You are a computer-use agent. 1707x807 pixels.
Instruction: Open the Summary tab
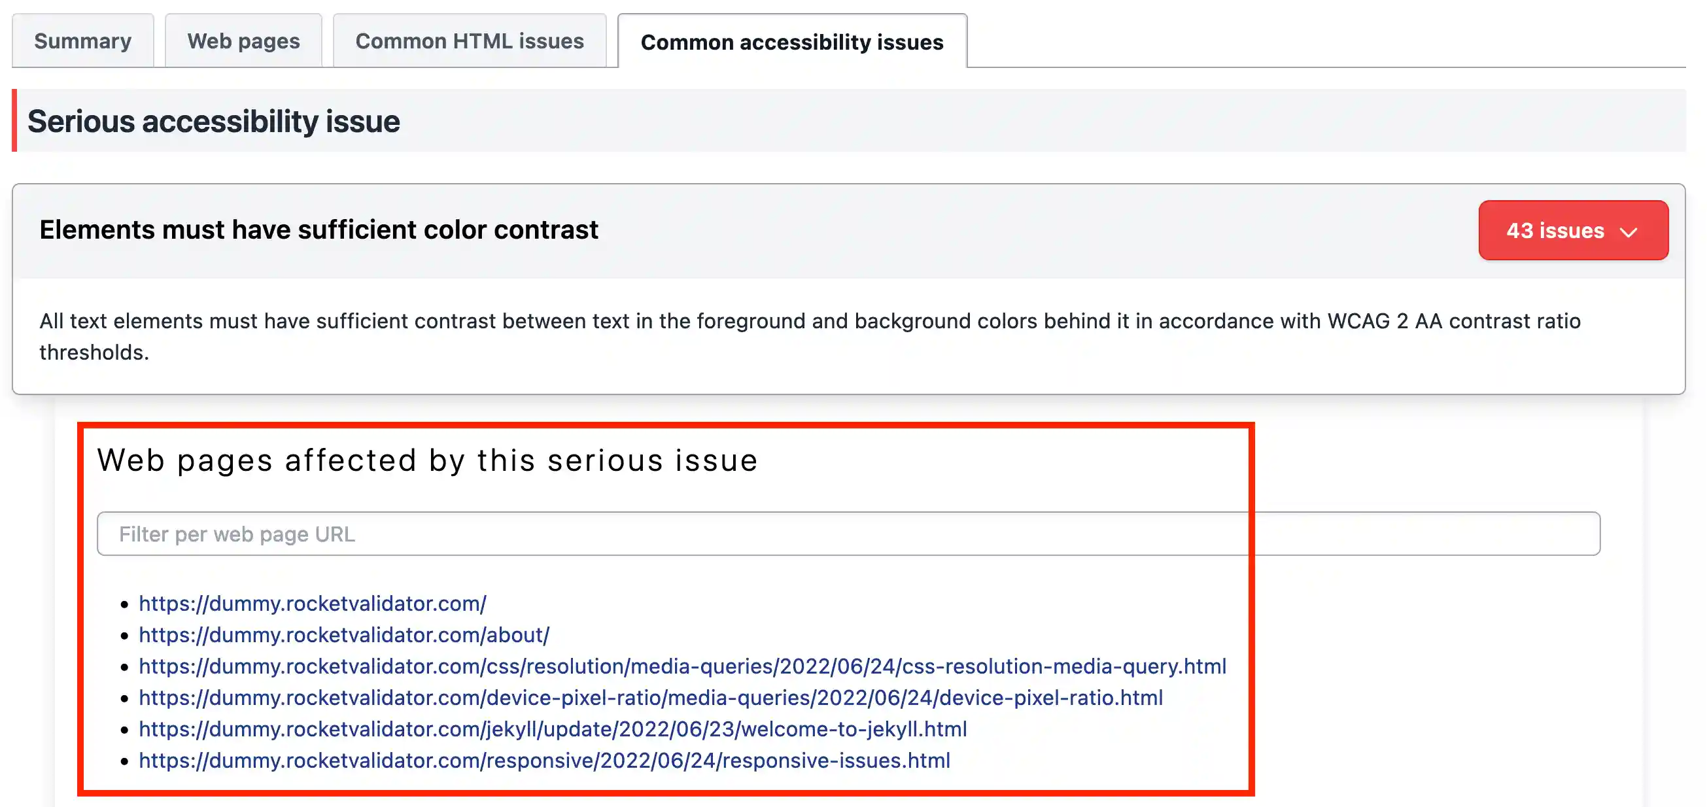(x=83, y=41)
